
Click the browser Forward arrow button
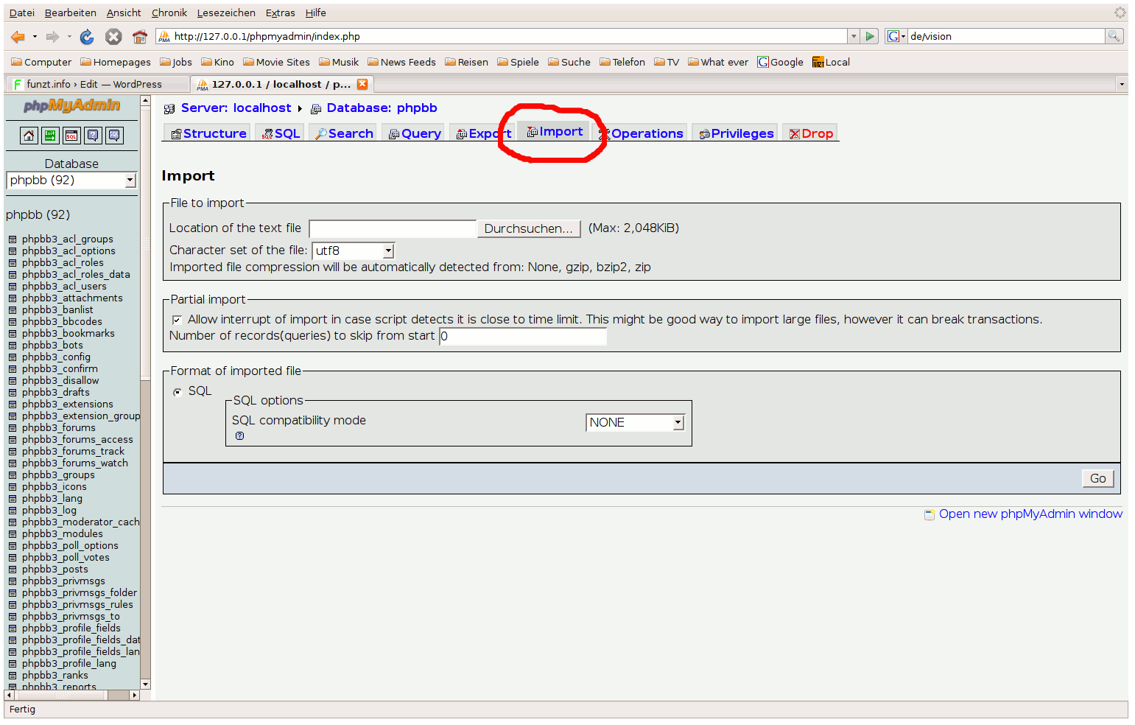(x=52, y=37)
